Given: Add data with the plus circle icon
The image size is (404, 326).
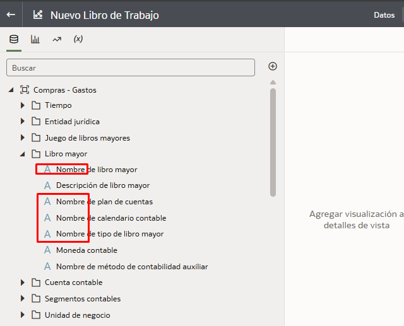Looking at the screenshot, I should 273,66.
